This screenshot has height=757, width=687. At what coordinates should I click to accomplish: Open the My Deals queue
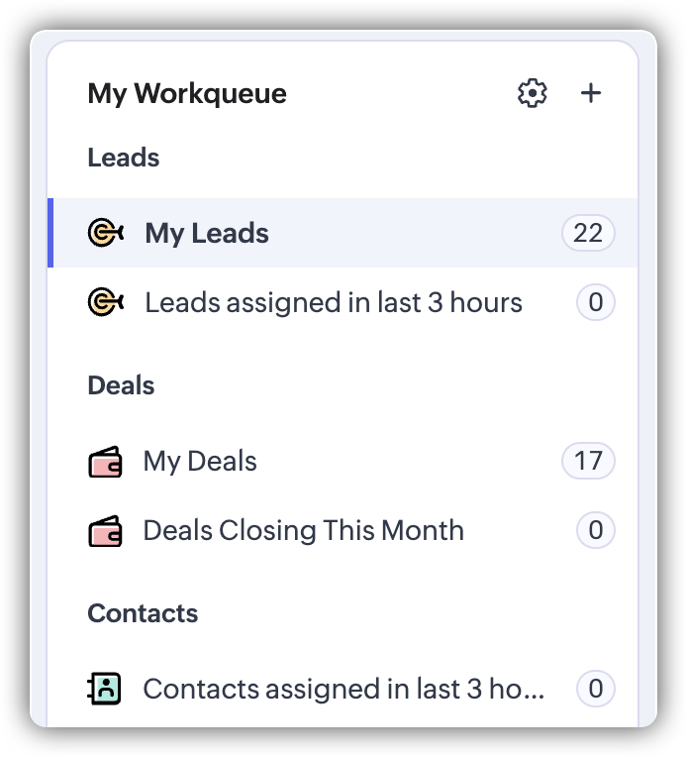coord(200,462)
